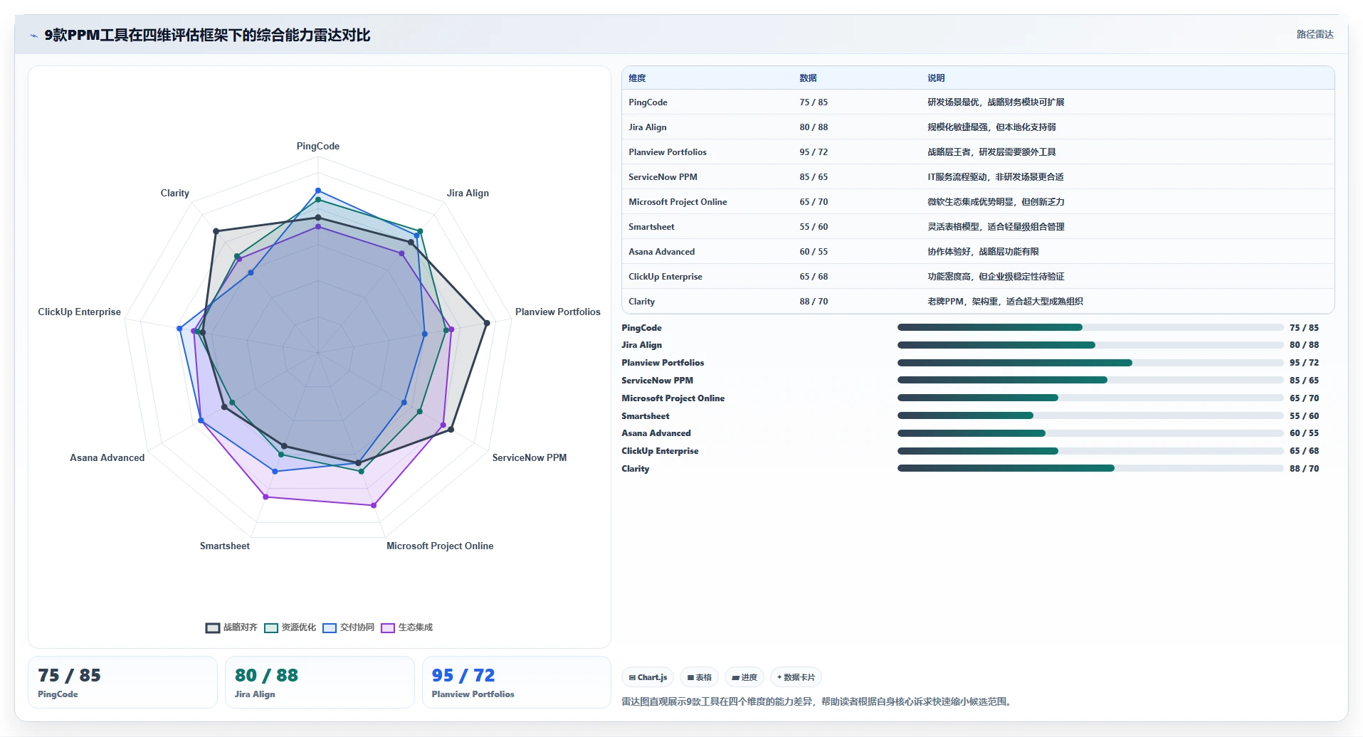Click the Microsoft Project Online radar axis label
The width and height of the screenshot is (1363, 737).
(440, 546)
